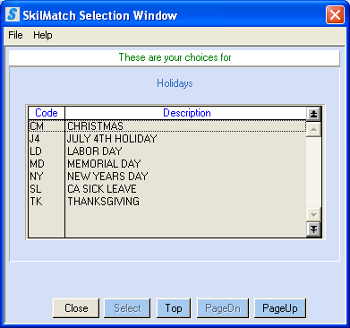350x328 pixels.
Task: Click the scrollbar track in the holiday list
Action: (x=313, y=172)
